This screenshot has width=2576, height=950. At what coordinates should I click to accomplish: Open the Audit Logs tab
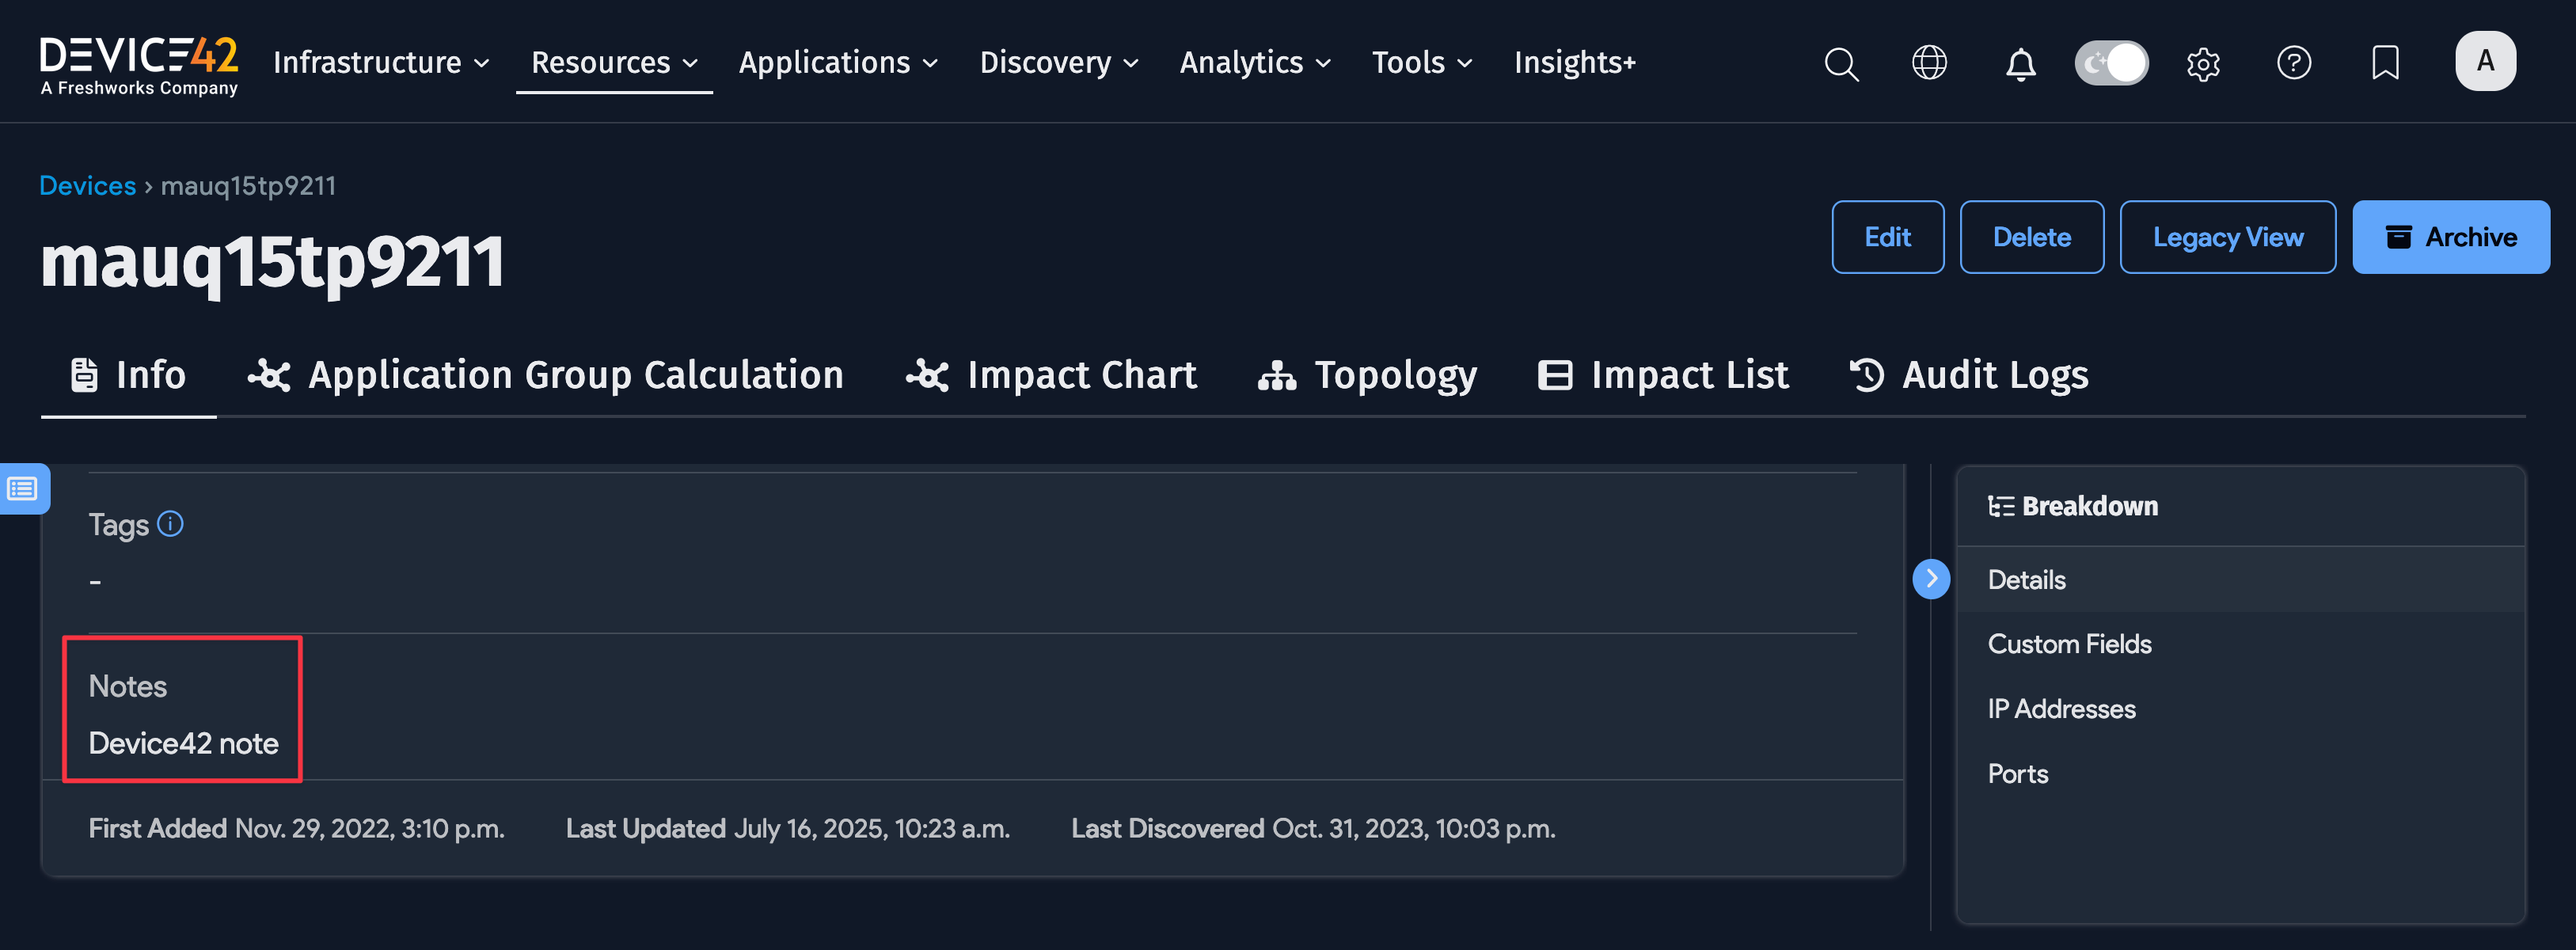click(x=1968, y=375)
